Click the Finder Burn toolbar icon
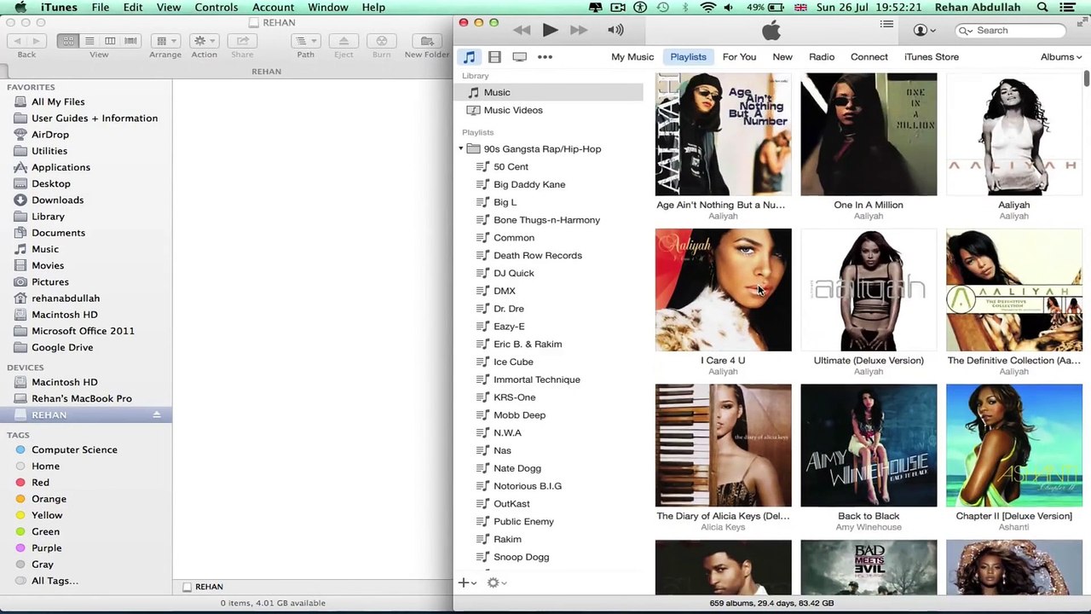 tap(381, 40)
